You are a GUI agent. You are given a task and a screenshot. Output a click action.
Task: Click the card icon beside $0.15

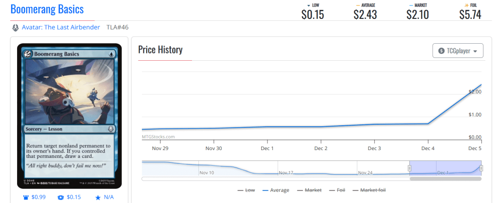point(61,197)
